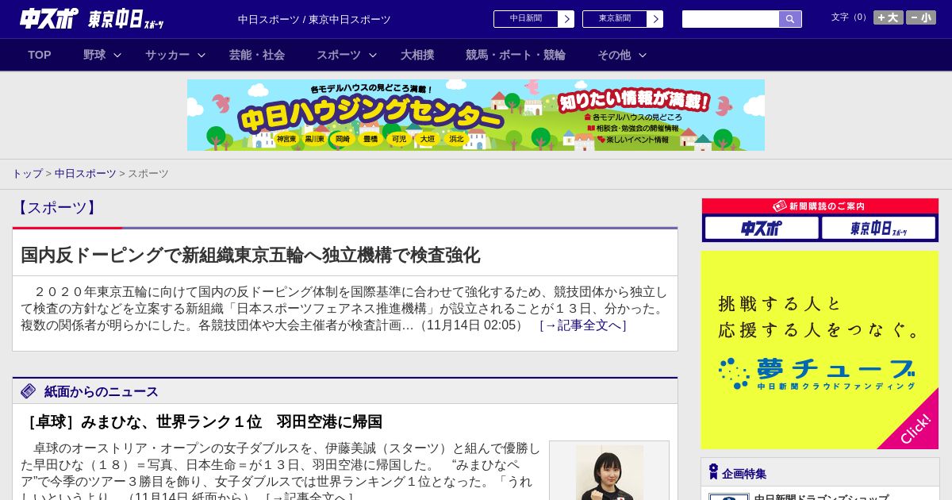Image resolution: width=952 pixels, height=500 pixels.
Task: Increase text size with 大 button
Action: point(889,17)
